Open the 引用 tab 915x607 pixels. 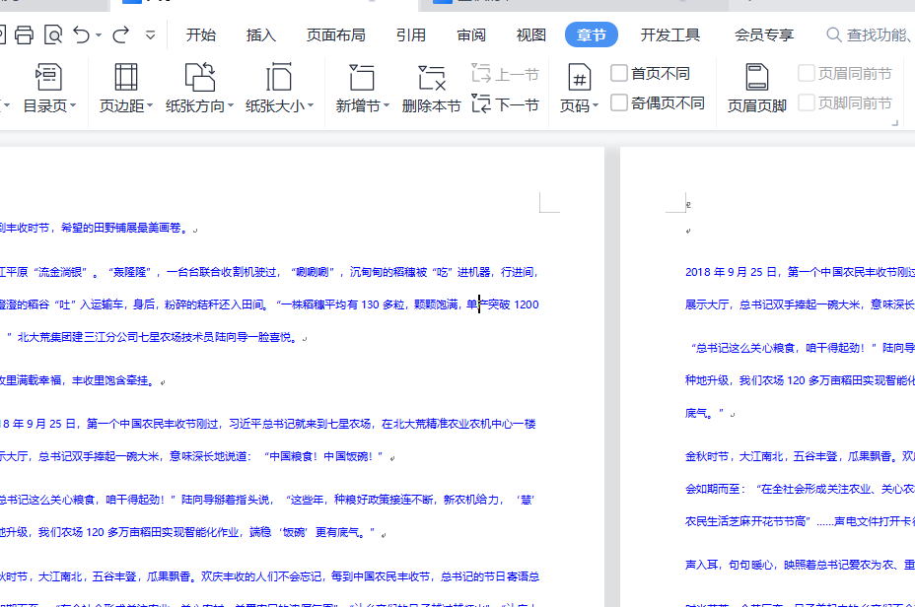coord(411,35)
